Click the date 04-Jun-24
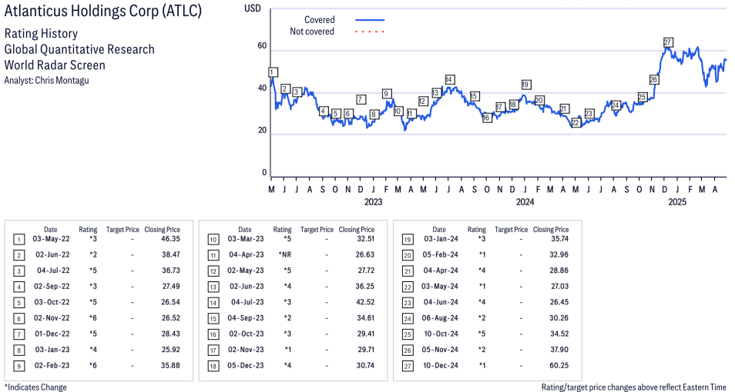 click(441, 302)
